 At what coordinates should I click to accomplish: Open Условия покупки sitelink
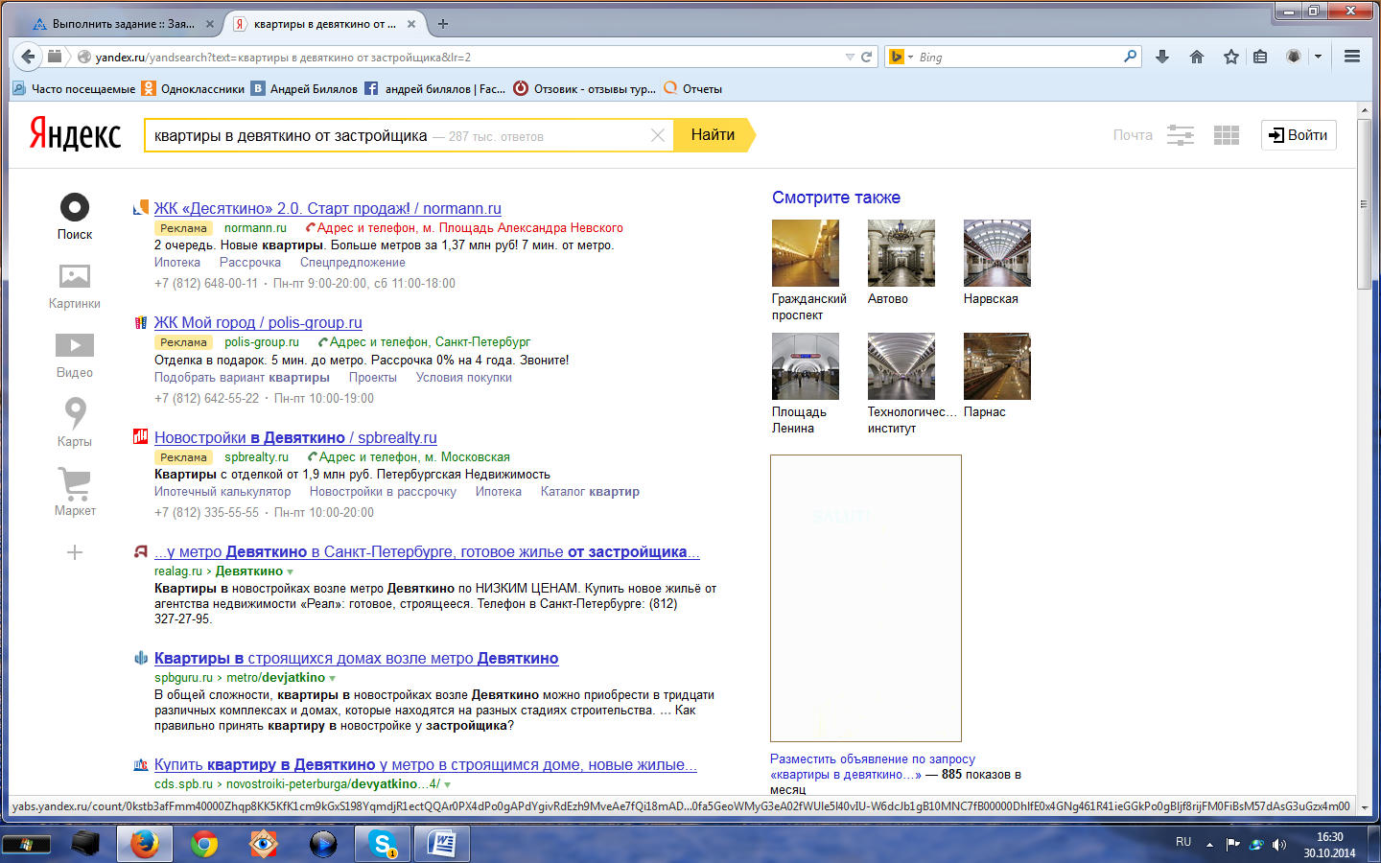tap(464, 377)
